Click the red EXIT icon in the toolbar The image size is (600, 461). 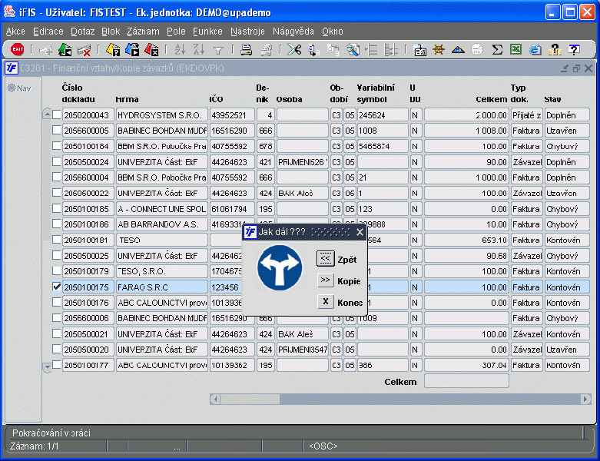(x=17, y=50)
